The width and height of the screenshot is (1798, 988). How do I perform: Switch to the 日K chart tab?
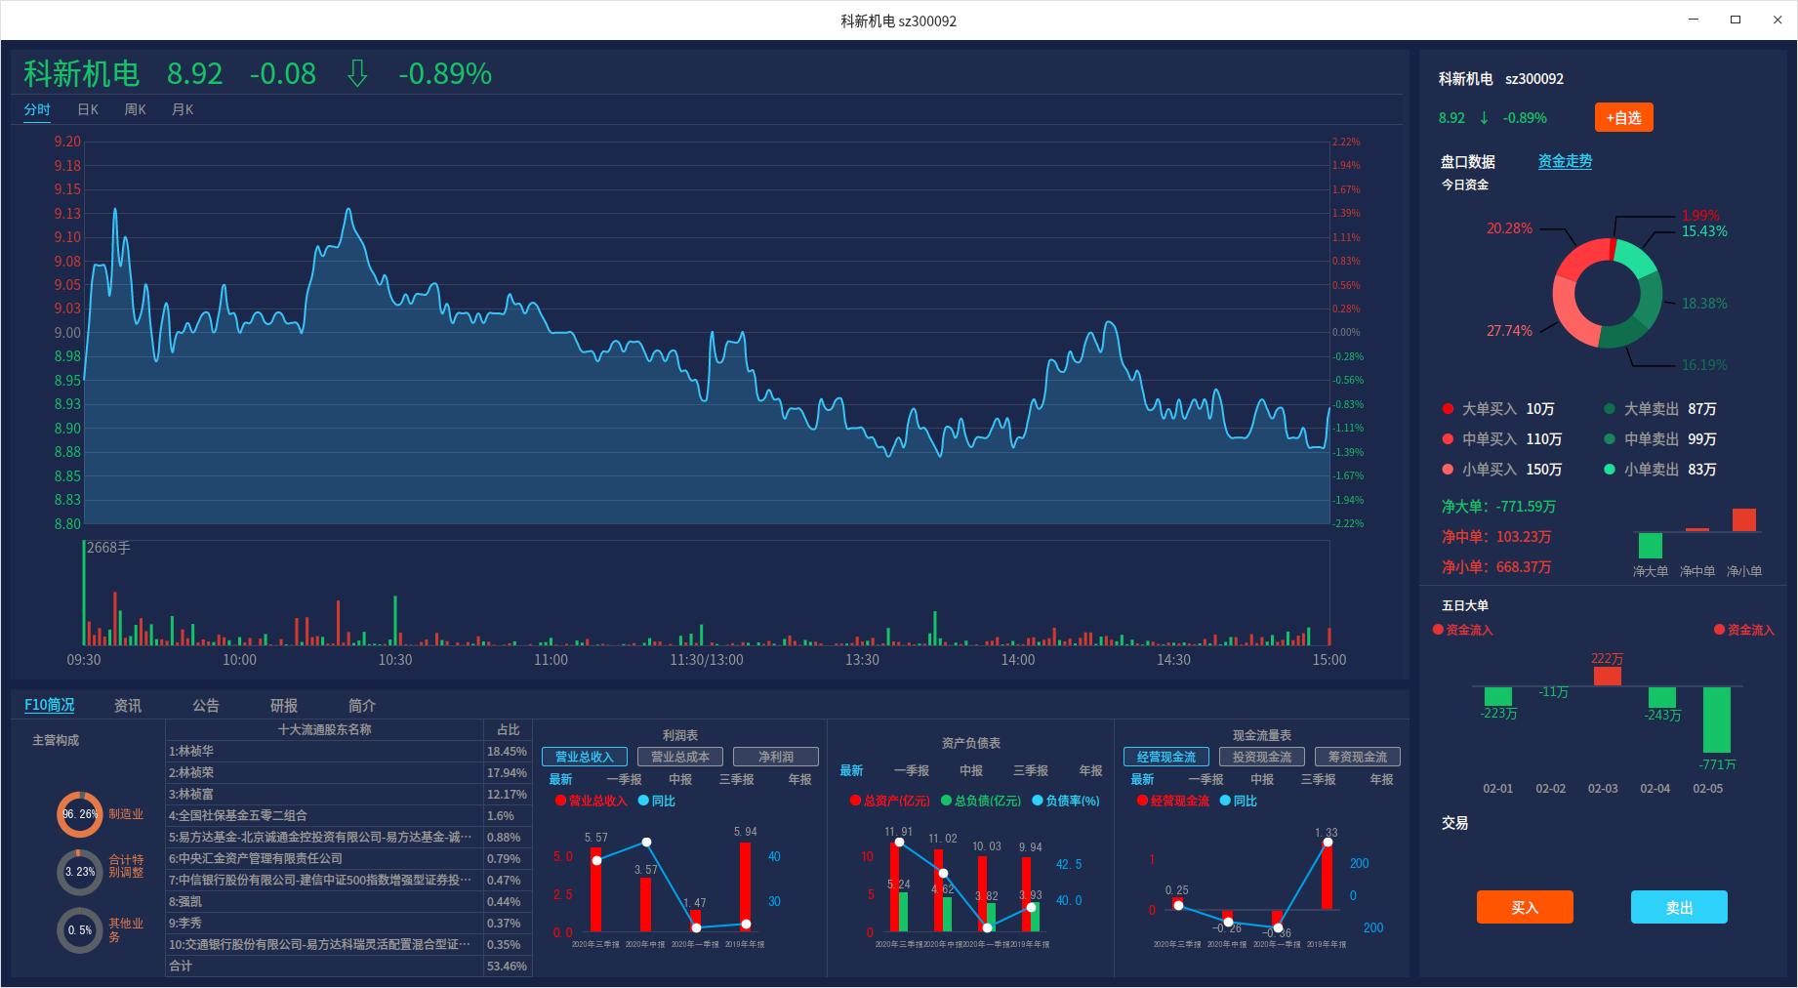pyautogui.click(x=88, y=109)
